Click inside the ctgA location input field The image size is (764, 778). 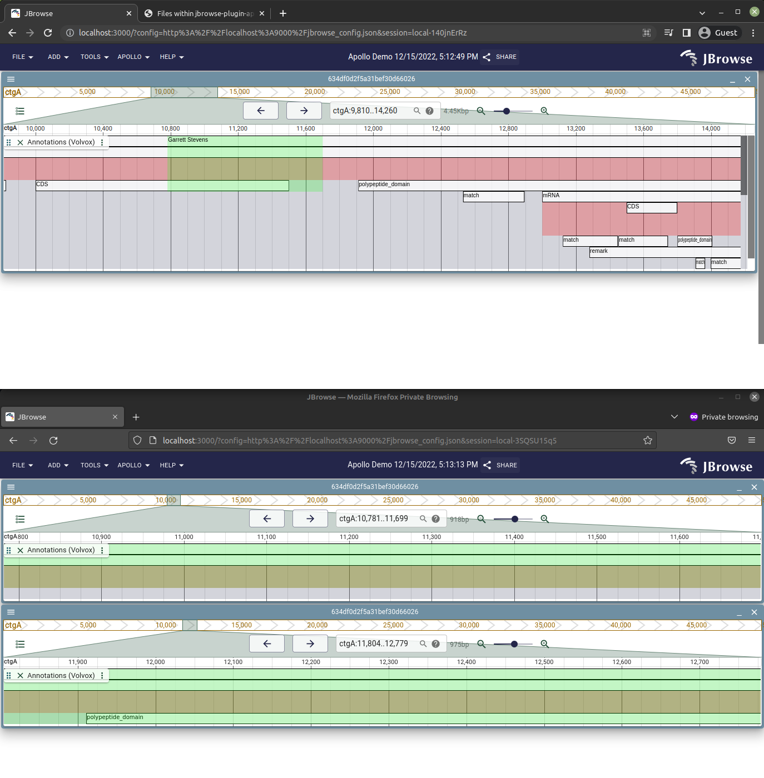pyautogui.click(x=370, y=111)
